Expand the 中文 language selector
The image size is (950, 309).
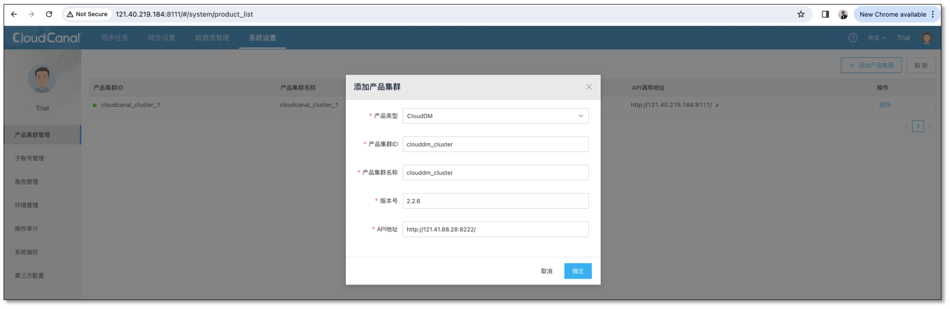pyautogui.click(x=876, y=38)
